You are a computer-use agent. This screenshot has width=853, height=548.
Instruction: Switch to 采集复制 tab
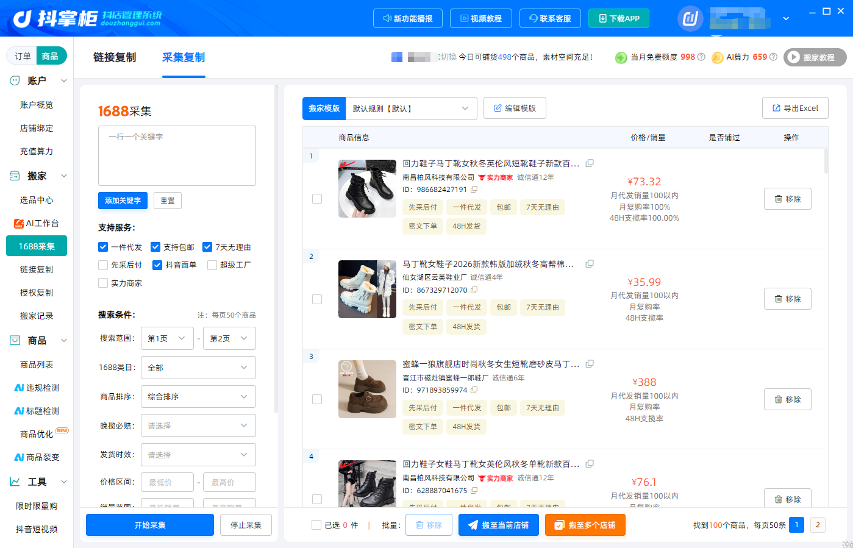tap(184, 57)
